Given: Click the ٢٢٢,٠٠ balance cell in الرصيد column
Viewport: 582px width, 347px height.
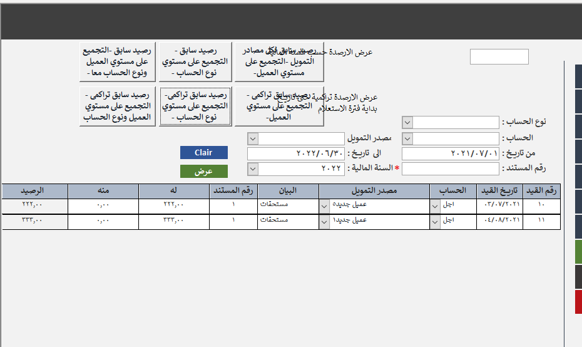Looking at the screenshot, I should click(34, 206).
